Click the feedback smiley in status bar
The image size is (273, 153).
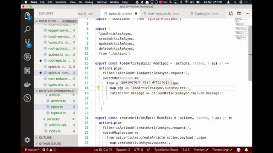(238, 150)
